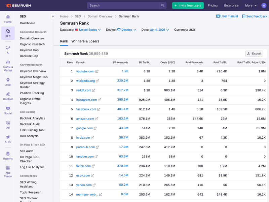Open Keyword Magic Tool in sidebar
Screen dimensions: 269x202
(x=34, y=77)
